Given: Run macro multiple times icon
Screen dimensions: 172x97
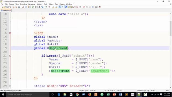Looking at the screenshot, I should tap(93, 7).
